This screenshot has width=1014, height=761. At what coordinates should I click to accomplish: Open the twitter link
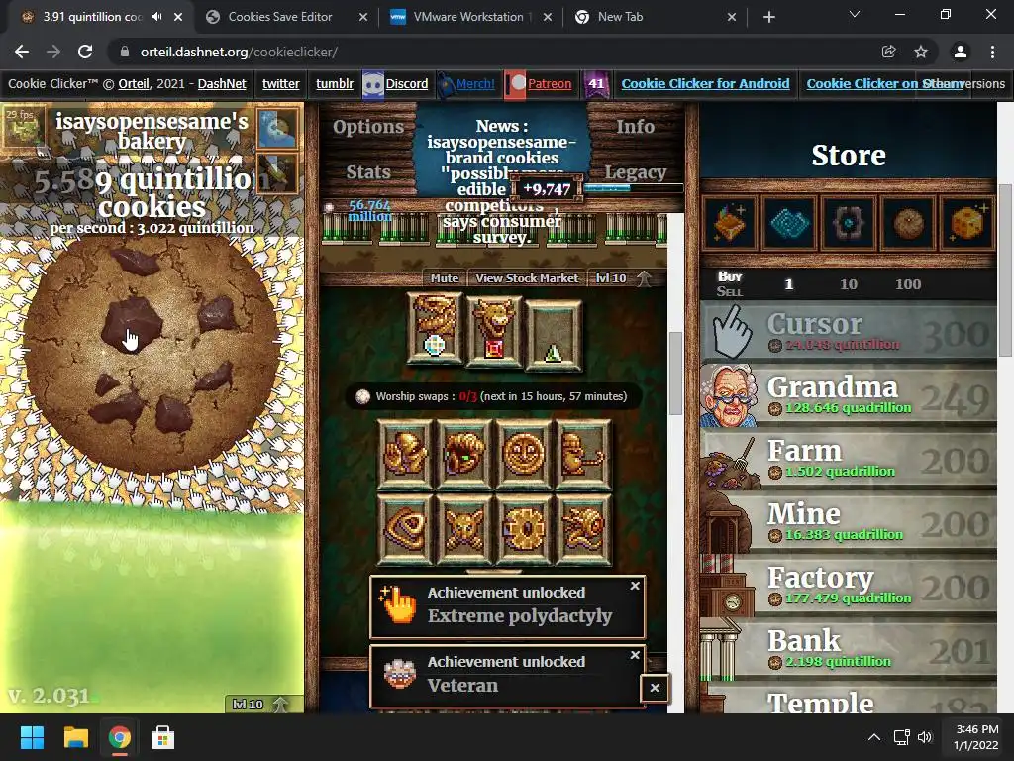[x=280, y=83]
